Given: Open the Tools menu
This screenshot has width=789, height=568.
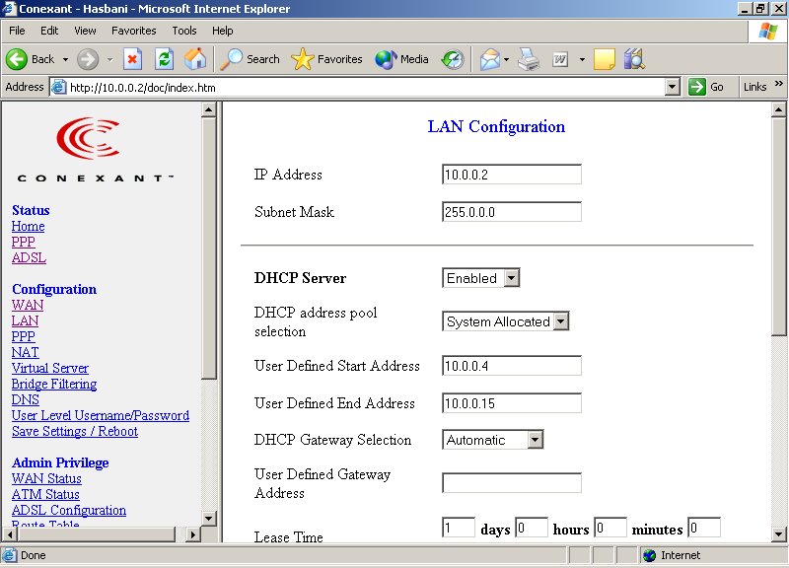Looking at the screenshot, I should point(184,31).
